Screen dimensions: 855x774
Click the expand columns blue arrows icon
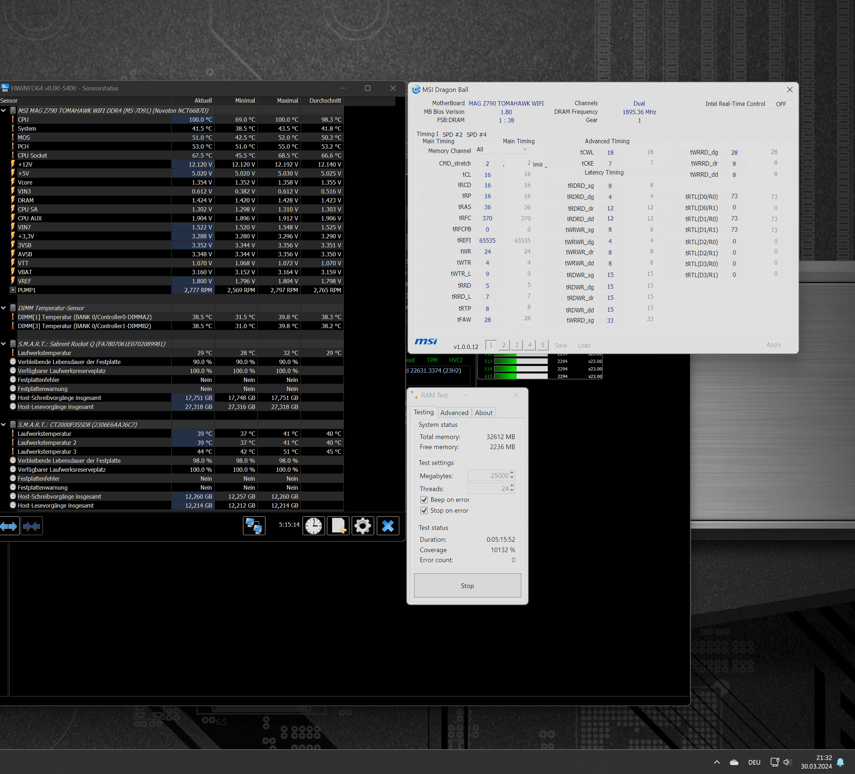coord(9,527)
